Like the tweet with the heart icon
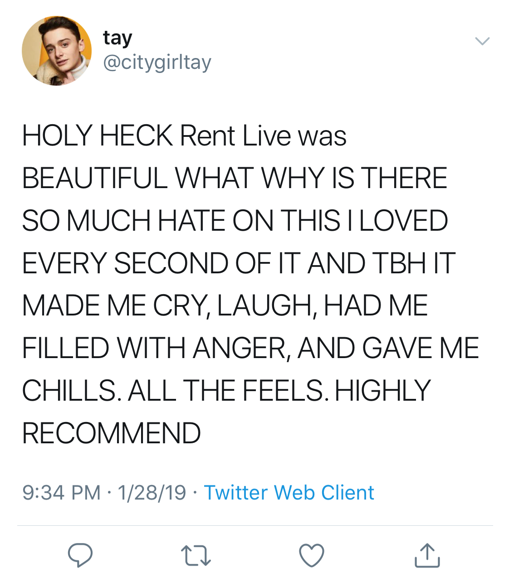Screen dimensions: 509x582 (x=312, y=555)
